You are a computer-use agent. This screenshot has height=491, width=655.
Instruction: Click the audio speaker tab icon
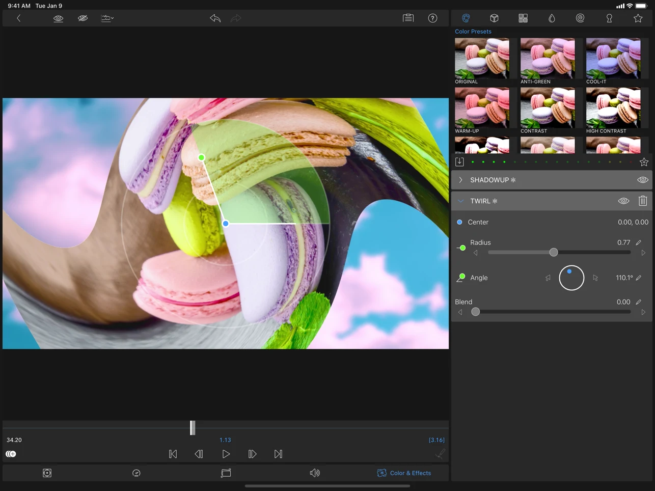coord(315,473)
